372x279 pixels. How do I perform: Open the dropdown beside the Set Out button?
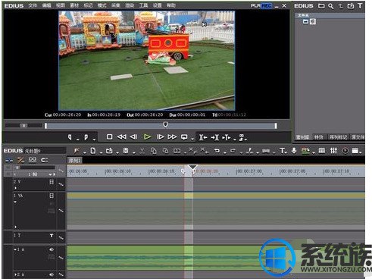pos(94,139)
